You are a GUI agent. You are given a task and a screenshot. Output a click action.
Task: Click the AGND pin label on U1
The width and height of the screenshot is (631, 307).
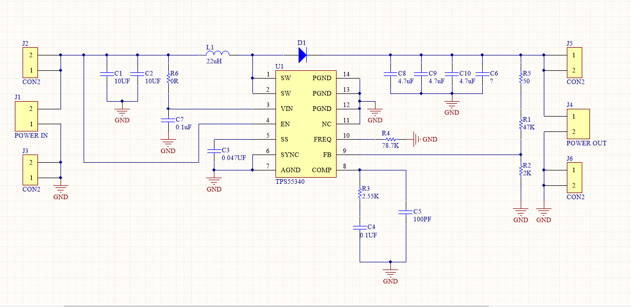pos(291,170)
